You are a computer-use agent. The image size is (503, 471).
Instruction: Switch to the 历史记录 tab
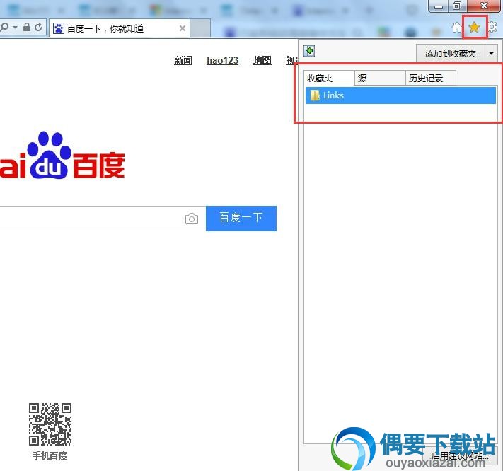431,78
